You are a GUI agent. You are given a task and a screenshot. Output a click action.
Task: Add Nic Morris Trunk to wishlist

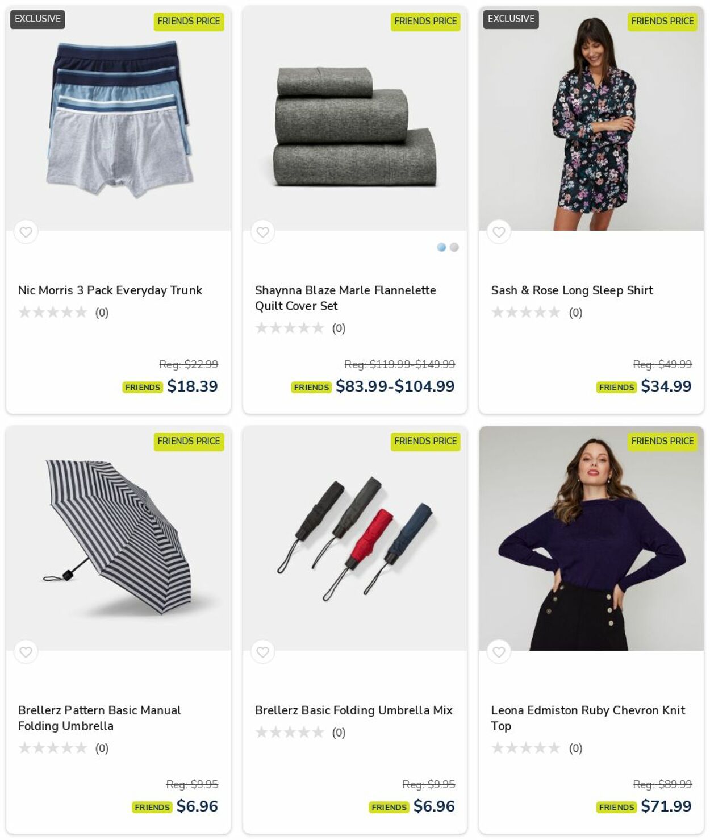(x=26, y=232)
